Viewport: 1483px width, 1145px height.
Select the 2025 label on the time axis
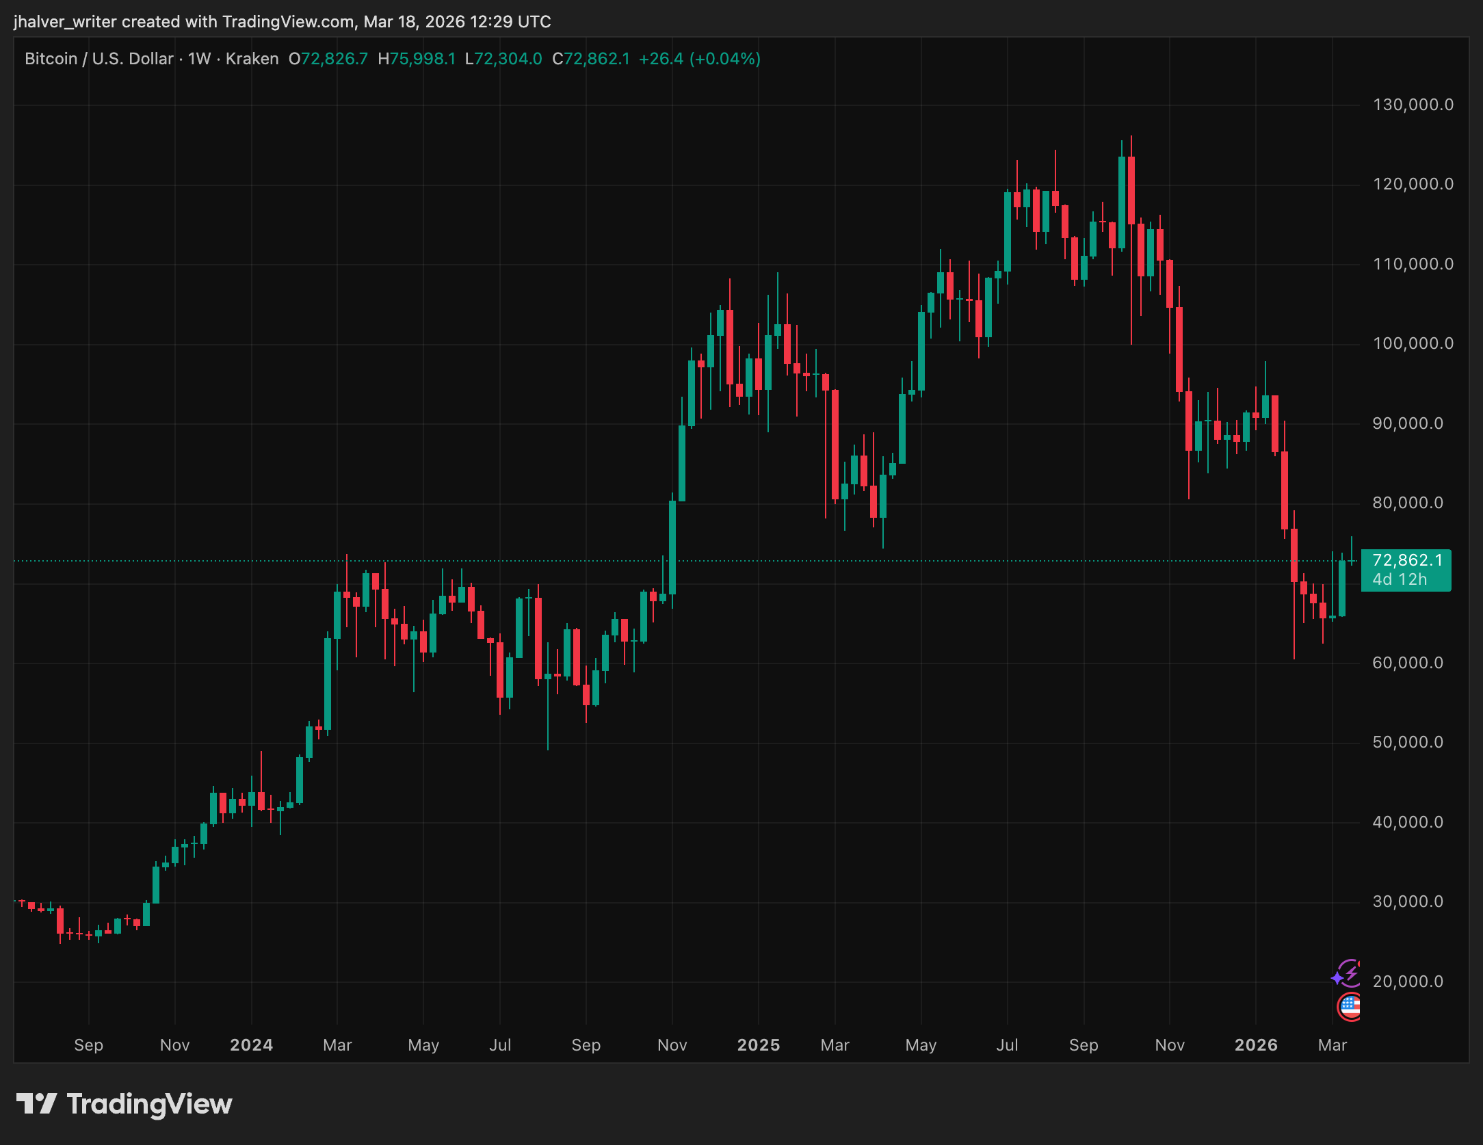[758, 1045]
